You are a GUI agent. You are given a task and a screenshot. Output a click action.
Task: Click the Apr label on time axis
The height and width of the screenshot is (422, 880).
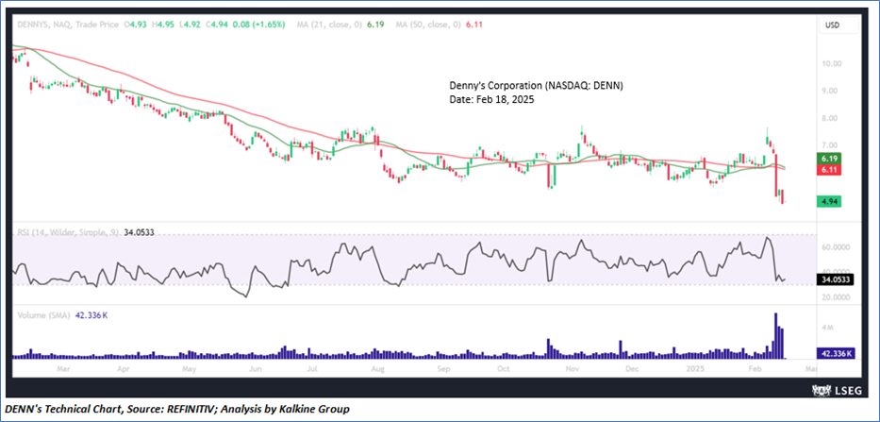click(x=124, y=369)
